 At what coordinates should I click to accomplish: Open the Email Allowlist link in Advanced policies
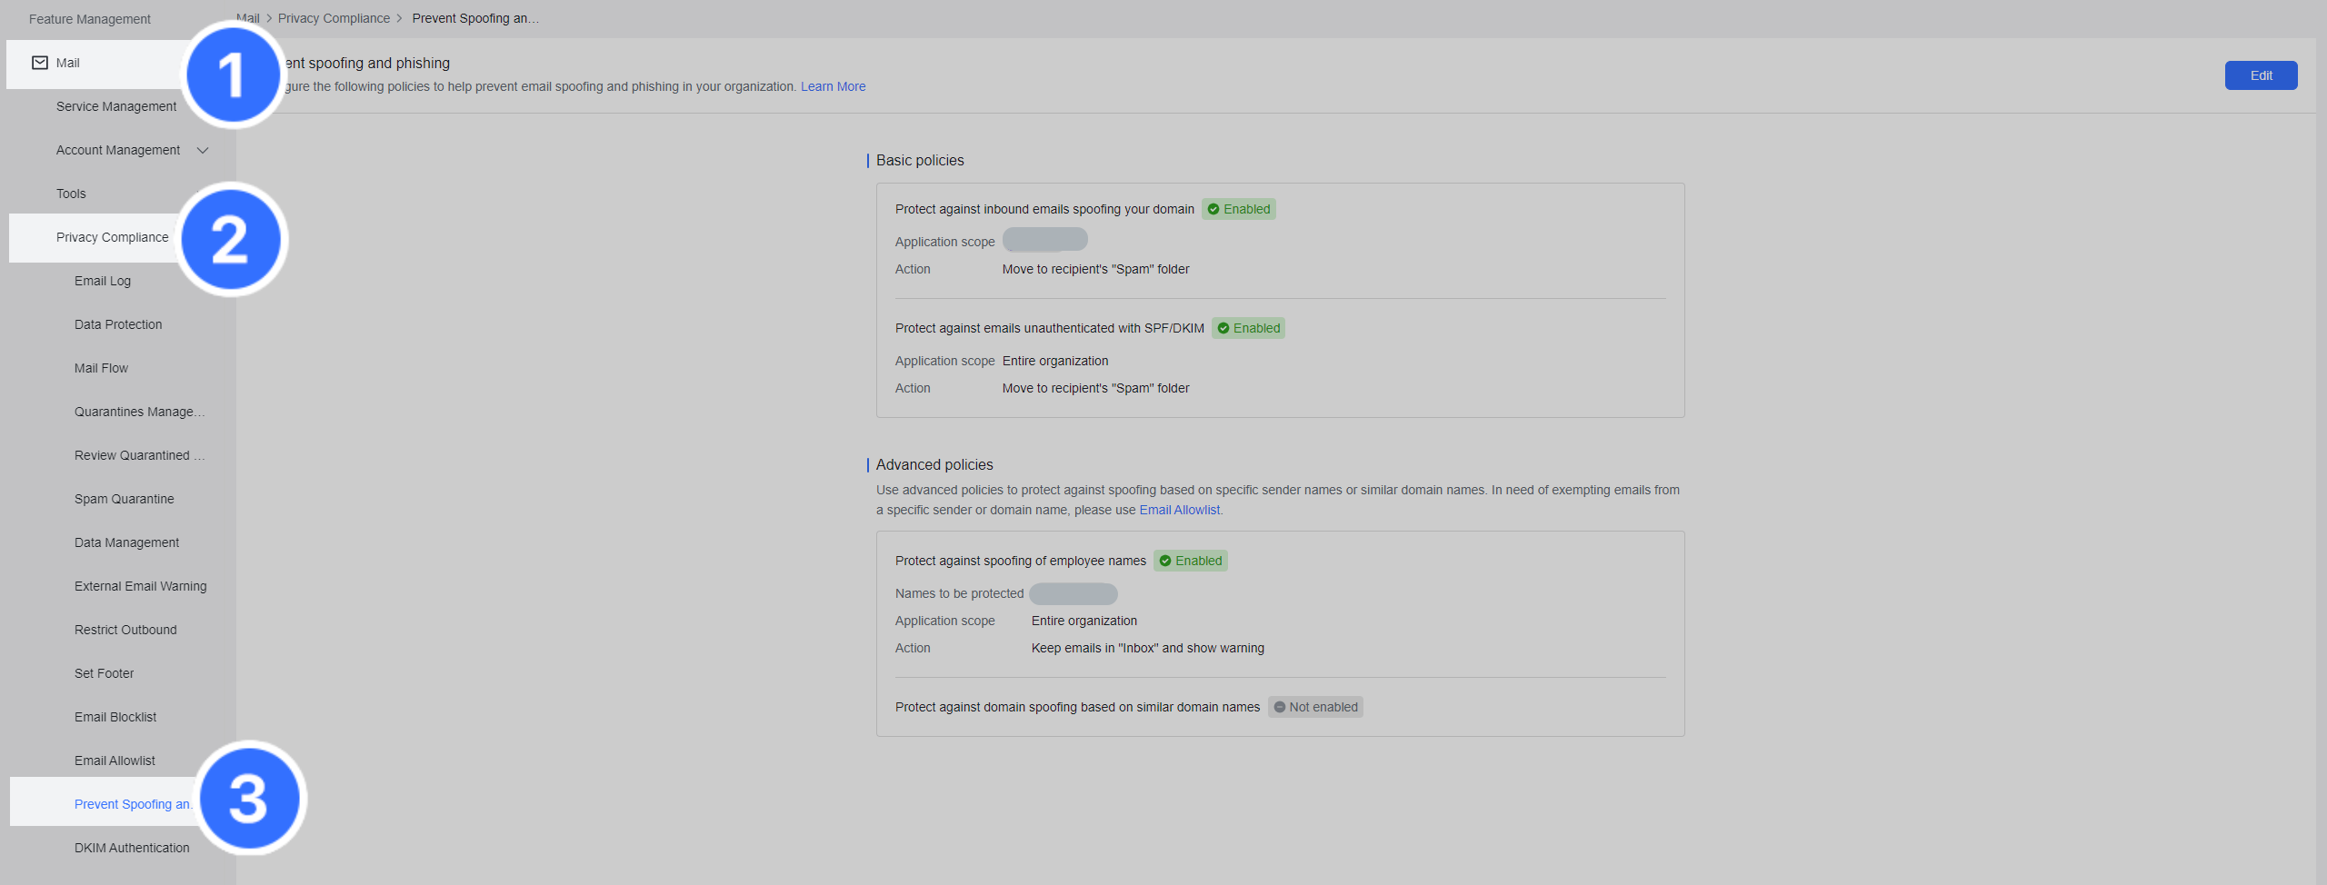1179,510
